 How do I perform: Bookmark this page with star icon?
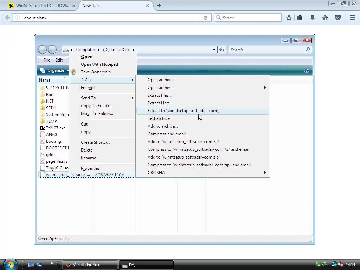click(x=289, y=18)
